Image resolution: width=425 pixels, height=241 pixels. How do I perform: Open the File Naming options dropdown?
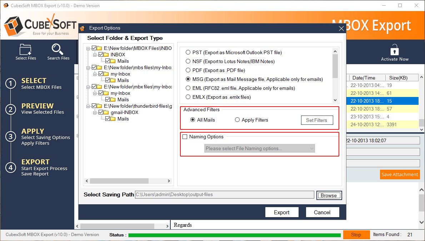click(259, 148)
